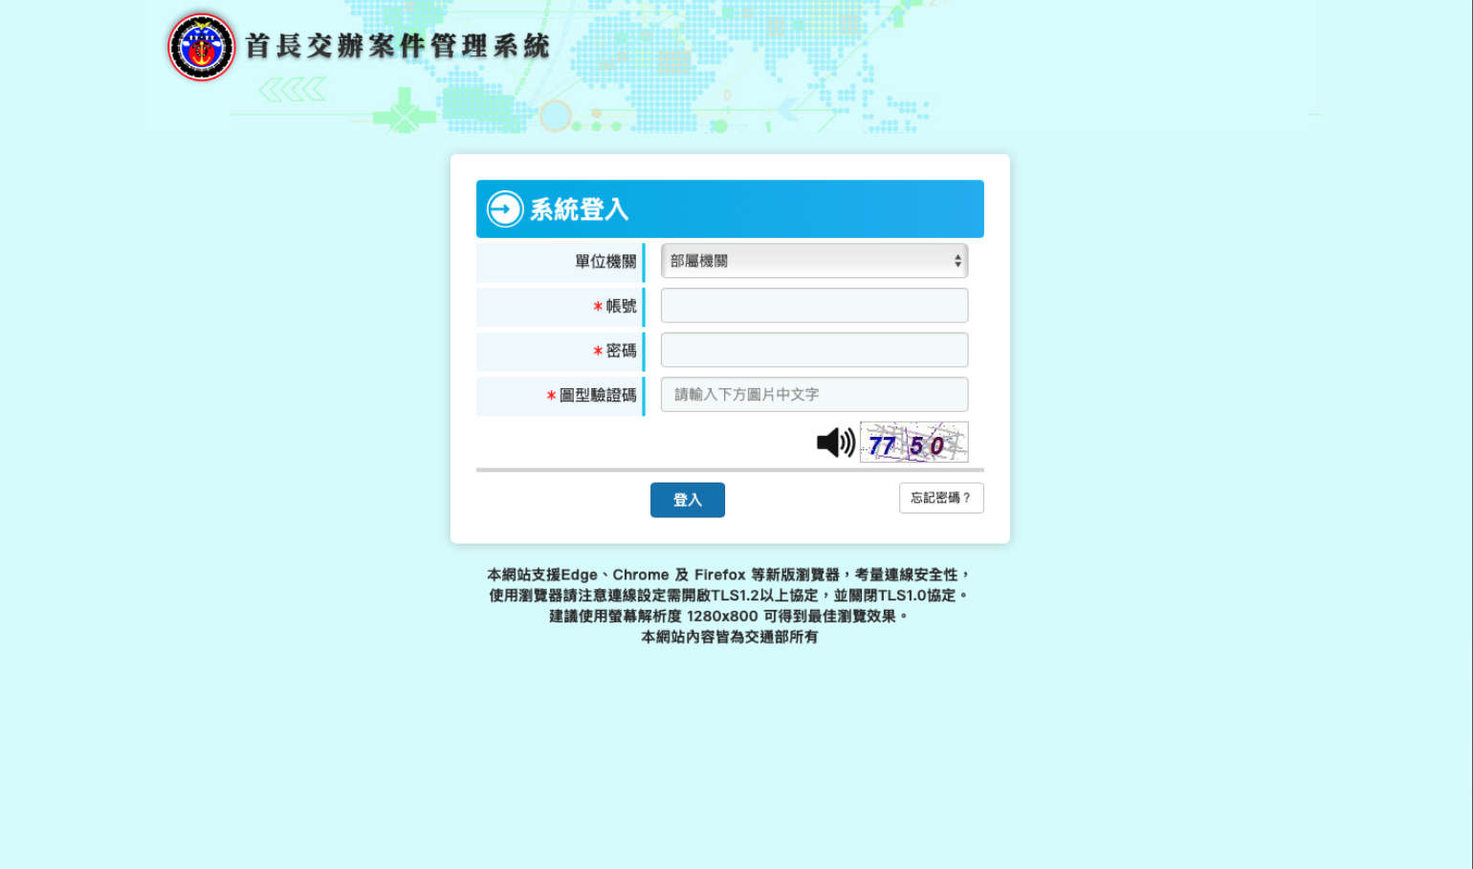Viewport: 1473px width, 869px height.
Task: Click the up-down arrows on the unit selector
Action: [957, 260]
